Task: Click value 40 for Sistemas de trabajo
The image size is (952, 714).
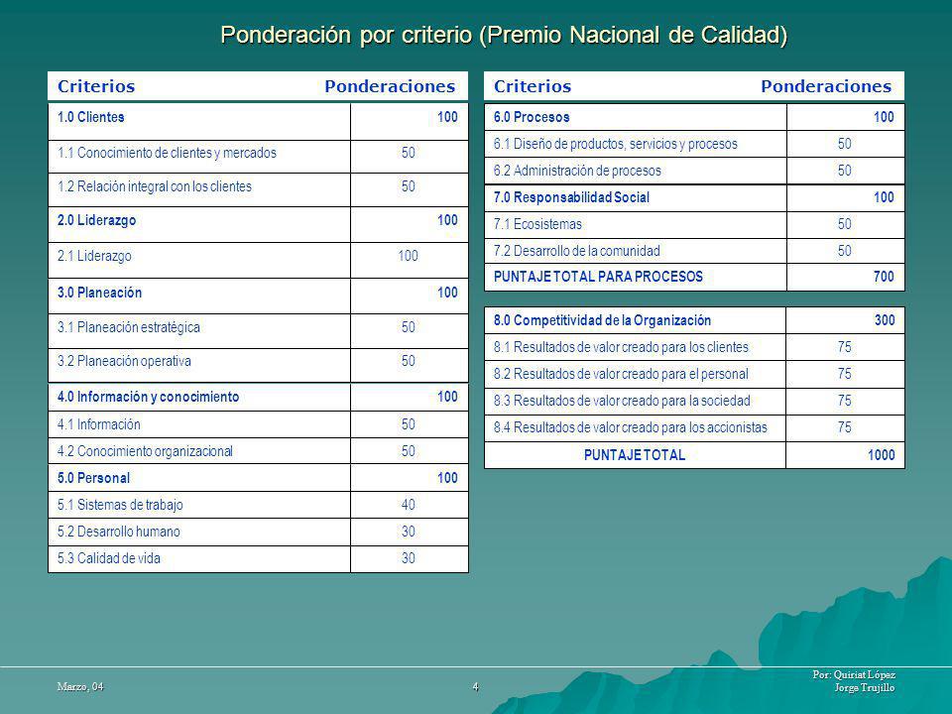Action: coord(408,505)
